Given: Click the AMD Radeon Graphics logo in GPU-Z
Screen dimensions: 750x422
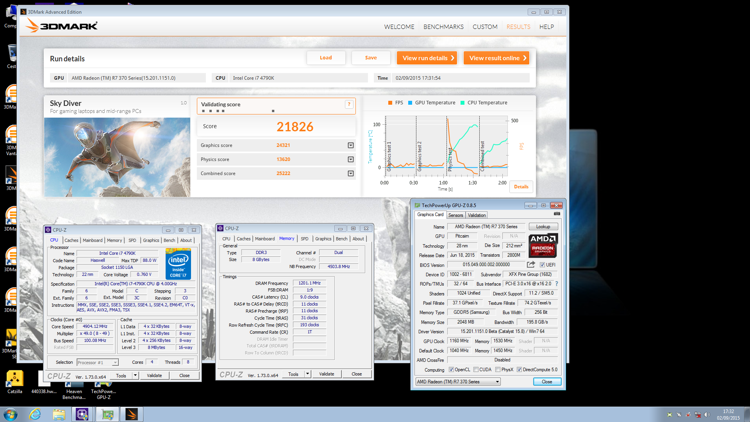Looking at the screenshot, I should tap(543, 245).
